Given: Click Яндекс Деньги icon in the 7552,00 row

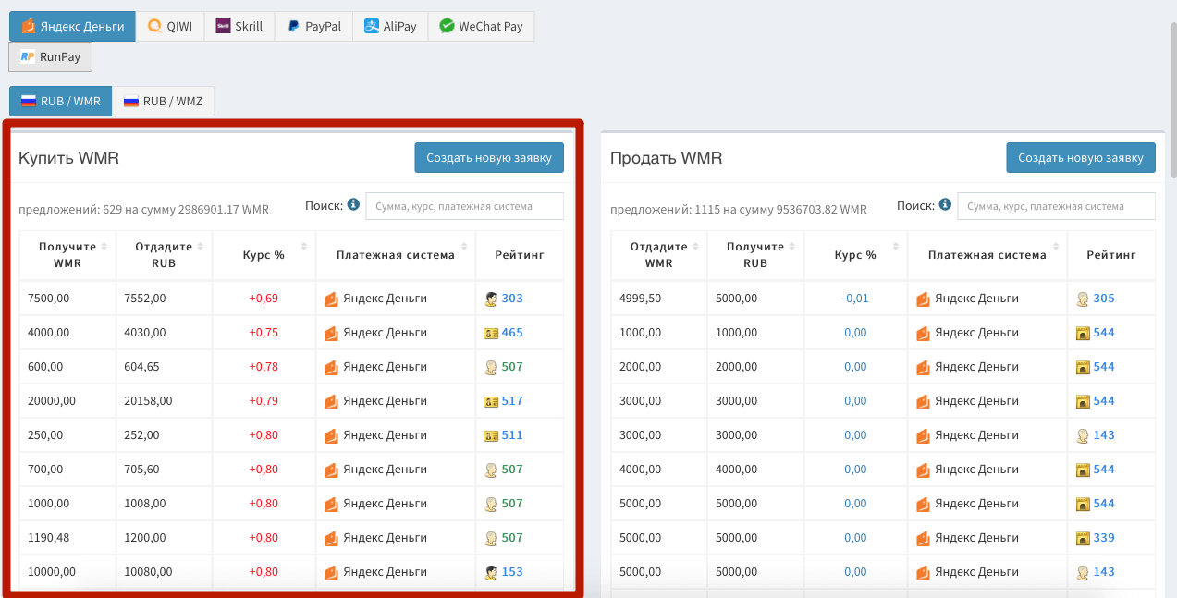Looking at the screenshot, I should (331, 299).
